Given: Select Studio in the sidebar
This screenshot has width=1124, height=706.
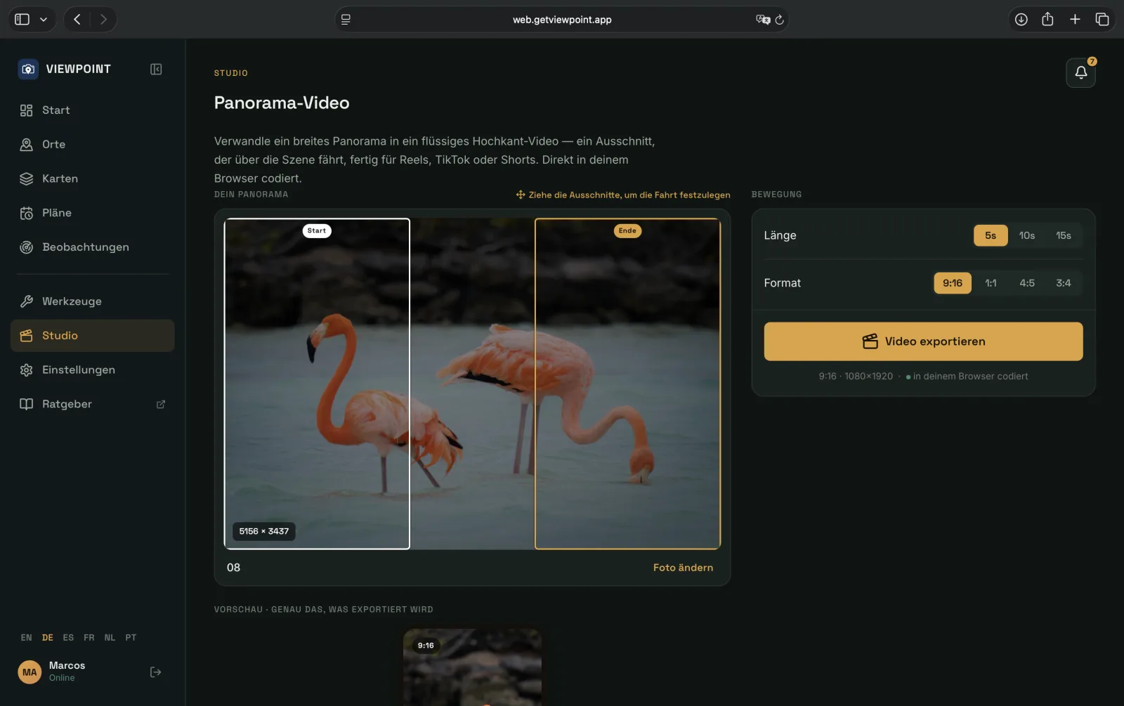Looking at the screenshot, I should click(x=93, y=336).
